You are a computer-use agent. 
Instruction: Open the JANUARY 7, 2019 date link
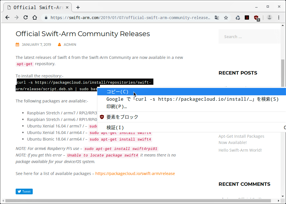pyautogui.click(x=36, y=44)
